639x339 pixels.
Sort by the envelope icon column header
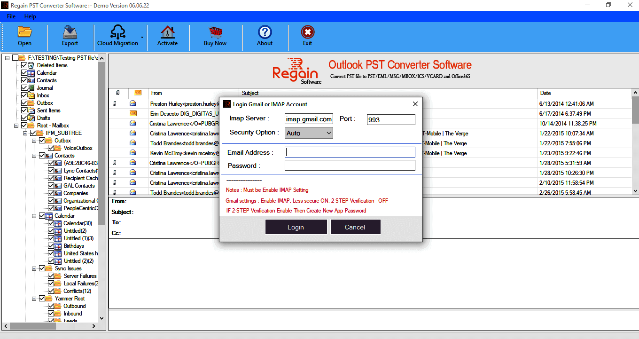(138, 93)
